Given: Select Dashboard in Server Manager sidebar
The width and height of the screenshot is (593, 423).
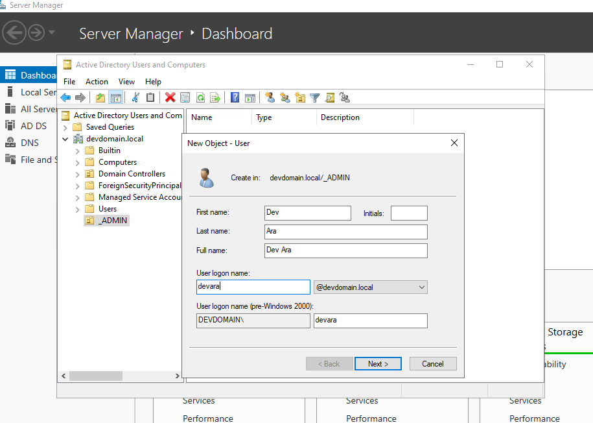Looking at the screenshot, I should click(x=29, y=75).
